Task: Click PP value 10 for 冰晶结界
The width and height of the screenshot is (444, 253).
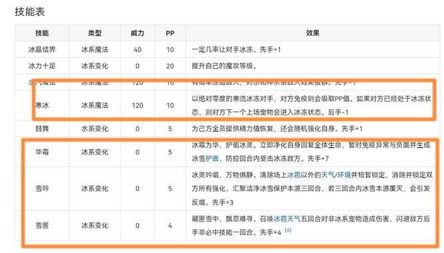Action: [x=170, y=49]
